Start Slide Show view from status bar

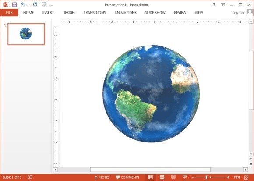[185, 177]
